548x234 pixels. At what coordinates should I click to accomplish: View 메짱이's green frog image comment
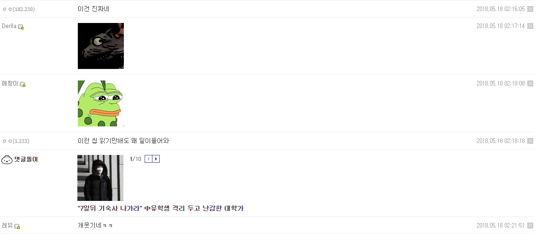[101, 103]
